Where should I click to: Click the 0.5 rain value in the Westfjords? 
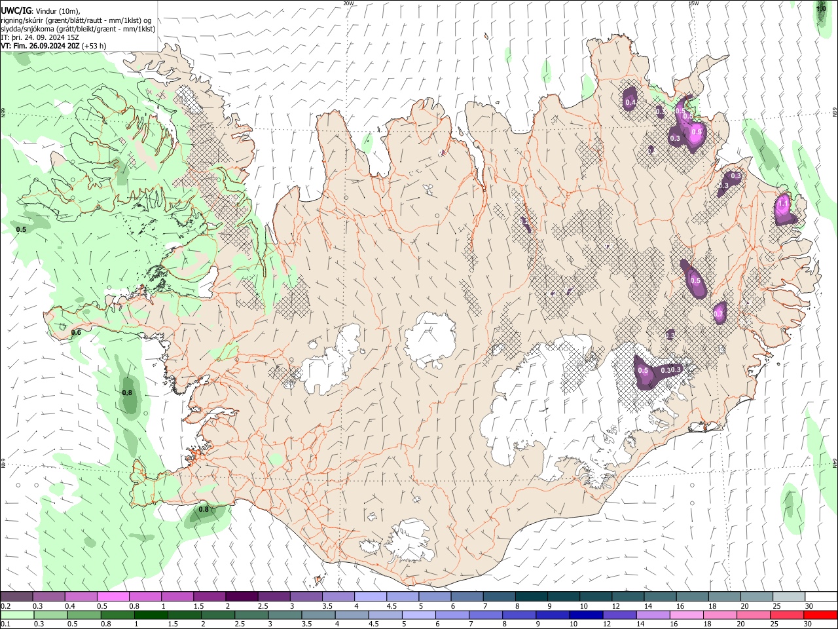[21, 229]
